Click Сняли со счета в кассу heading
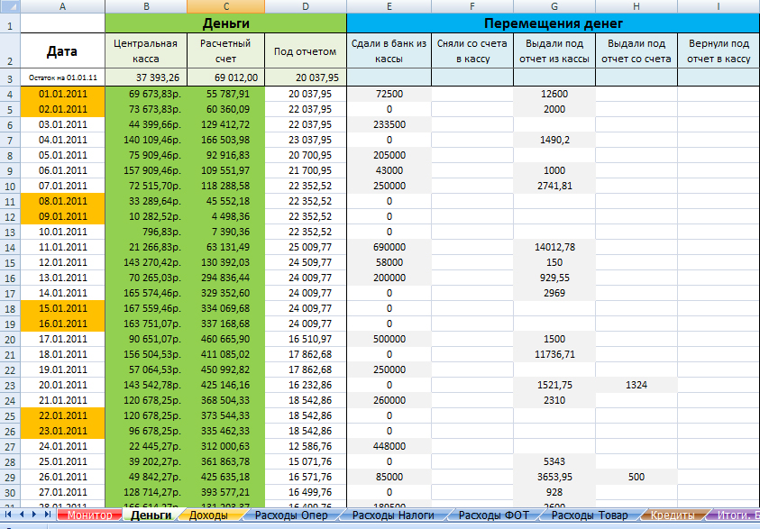Image resolution: width=760 pixels, height=529 pixels. [x=472, y=50]
